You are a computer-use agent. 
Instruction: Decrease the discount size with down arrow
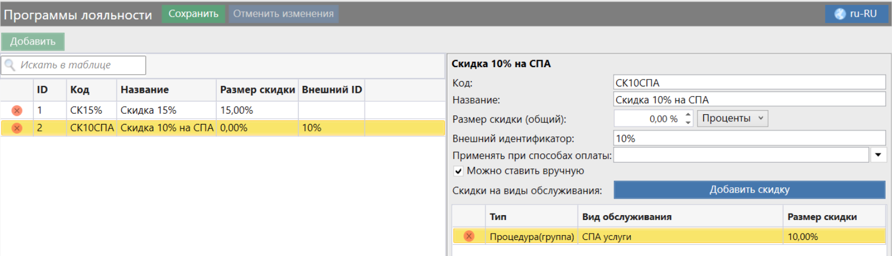point(688,122)
